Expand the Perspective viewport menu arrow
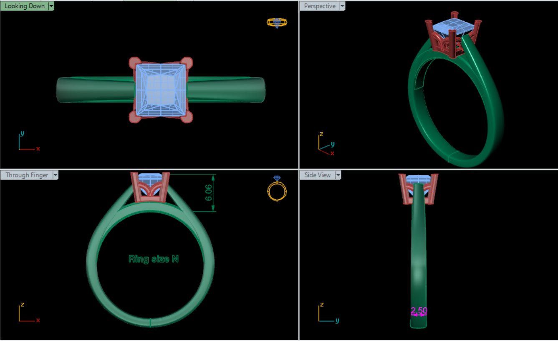This screenshot has width=558, height=341. click(x=342, y=6)
